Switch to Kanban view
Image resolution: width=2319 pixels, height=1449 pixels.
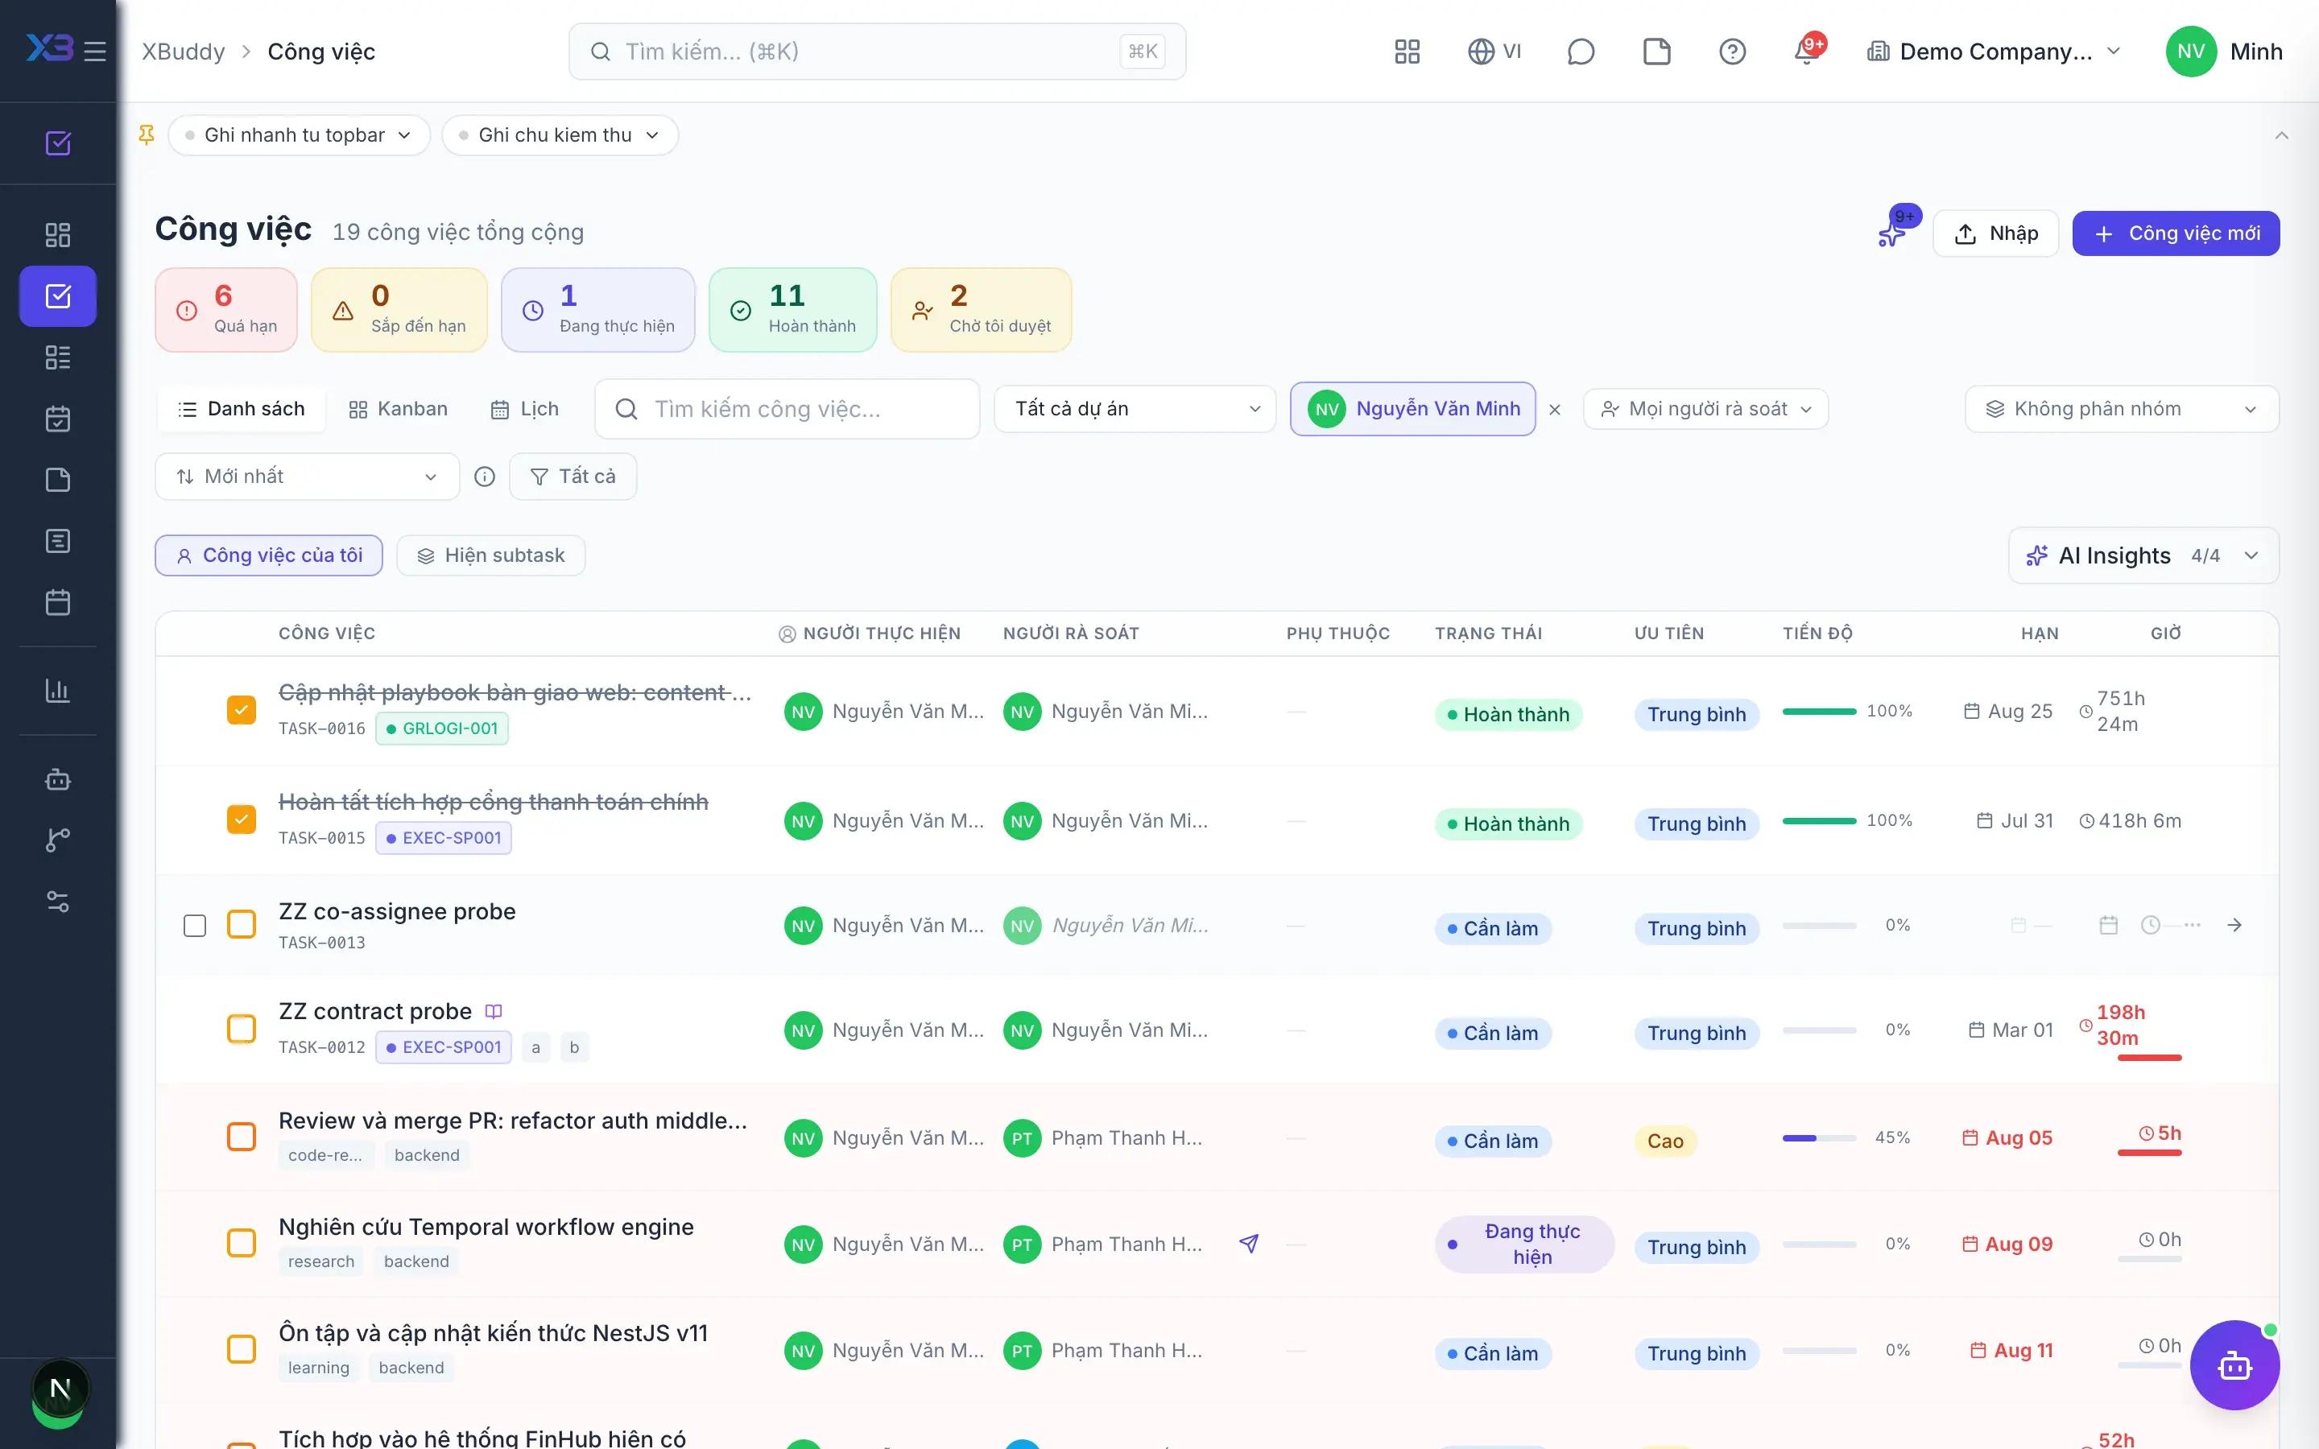click(398, 409)
